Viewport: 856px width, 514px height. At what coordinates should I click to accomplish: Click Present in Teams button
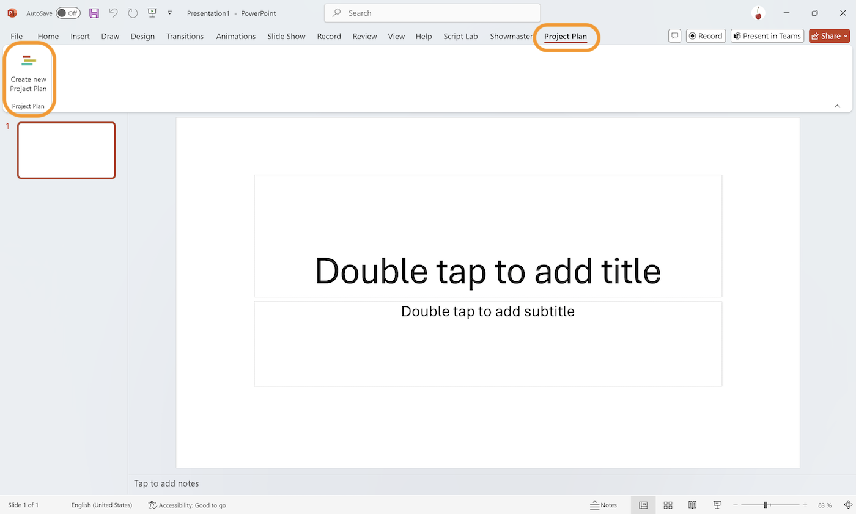click(767, 36)
